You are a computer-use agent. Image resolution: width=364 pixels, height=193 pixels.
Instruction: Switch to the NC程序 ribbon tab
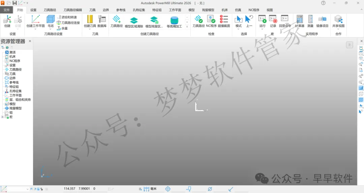254,10
